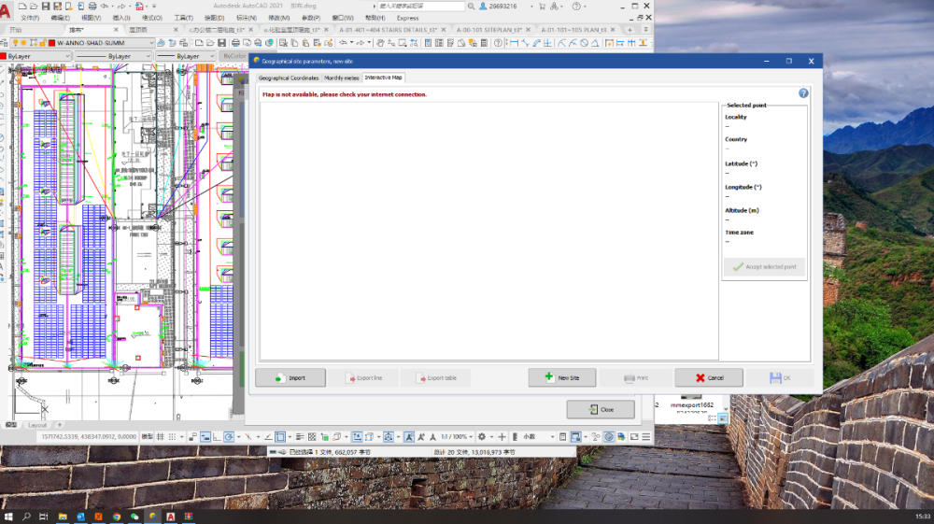The image size is (934, 524).
Task: Open WeChat from the taskbar
Action: pyautogui.click(x=134, y=516)
